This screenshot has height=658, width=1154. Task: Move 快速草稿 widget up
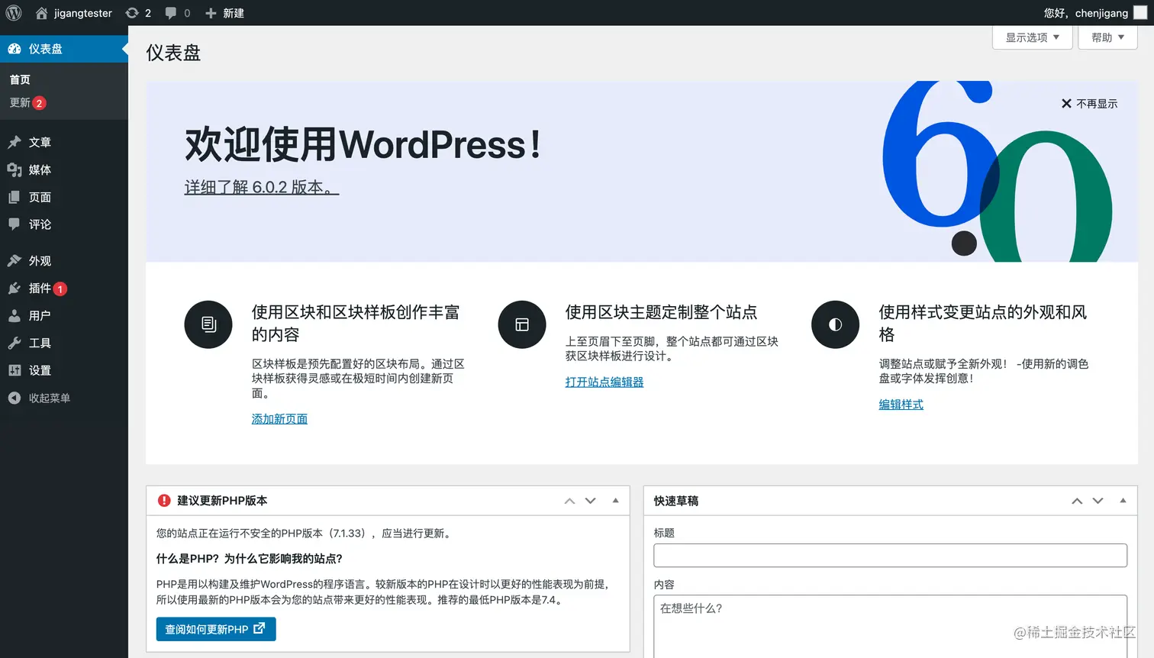point(1077,501)
